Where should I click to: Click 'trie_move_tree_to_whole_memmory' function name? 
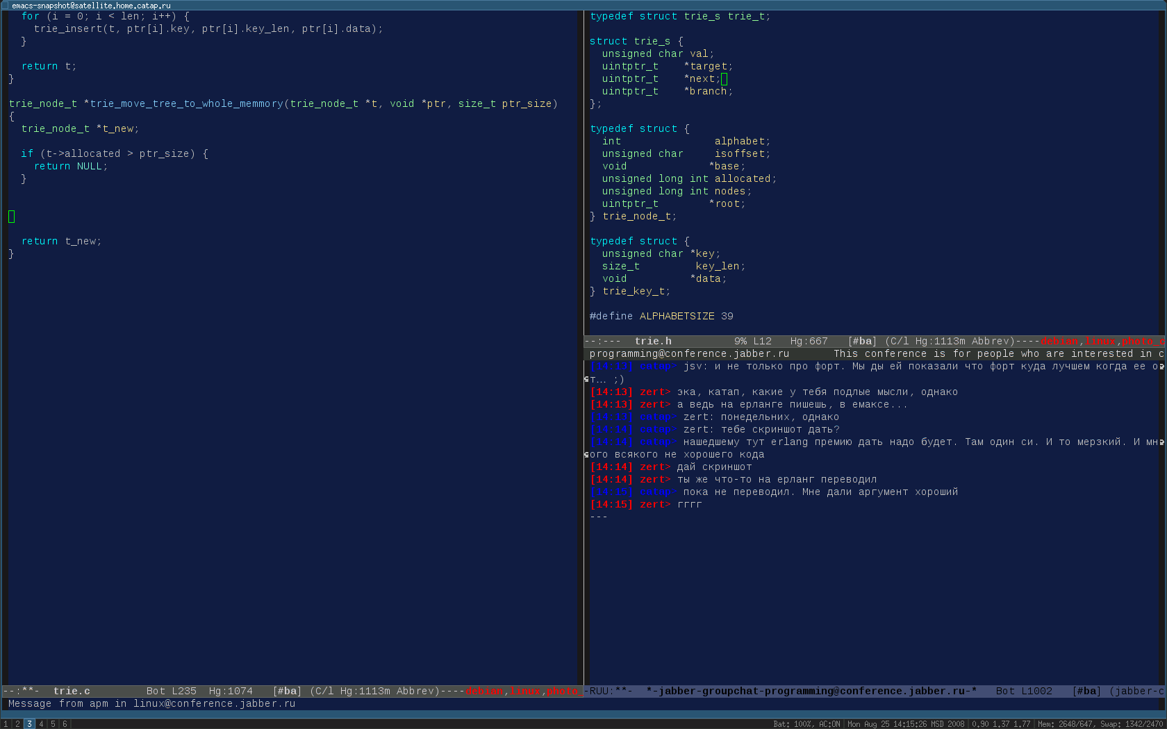[187, 103]
